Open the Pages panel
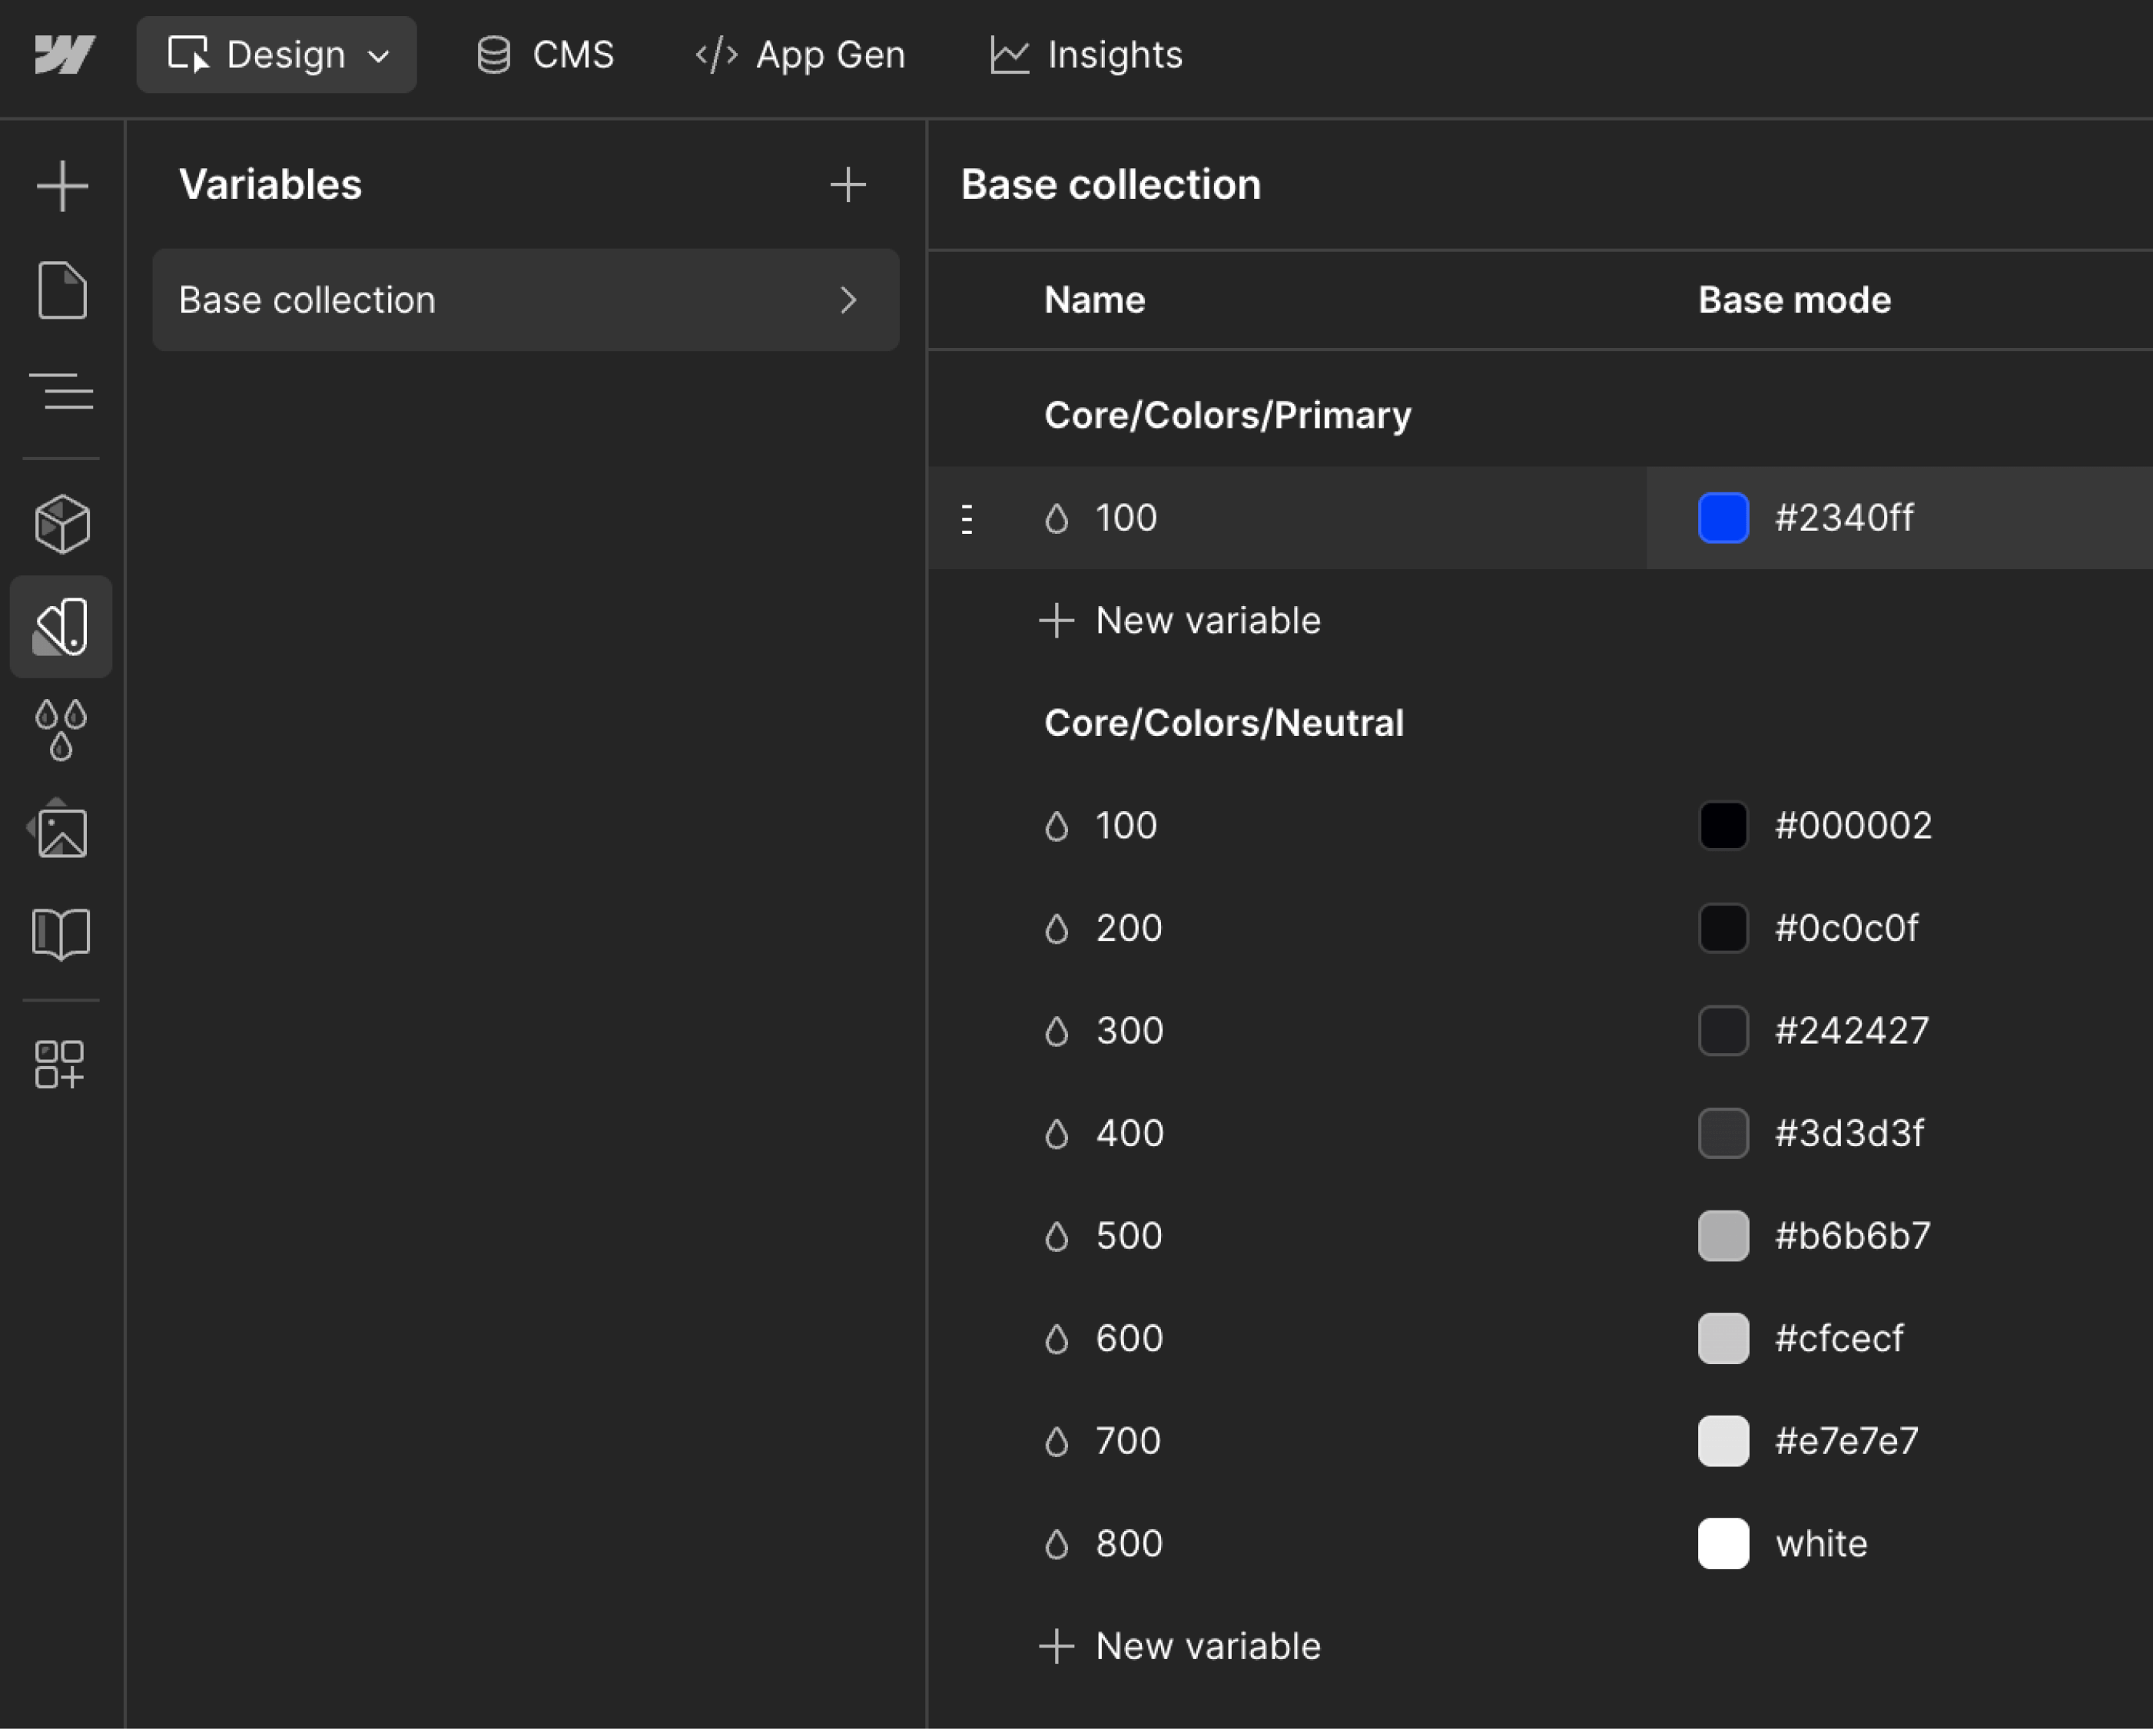Viewport: 2153px width, 1729px height. click(62, 290)
